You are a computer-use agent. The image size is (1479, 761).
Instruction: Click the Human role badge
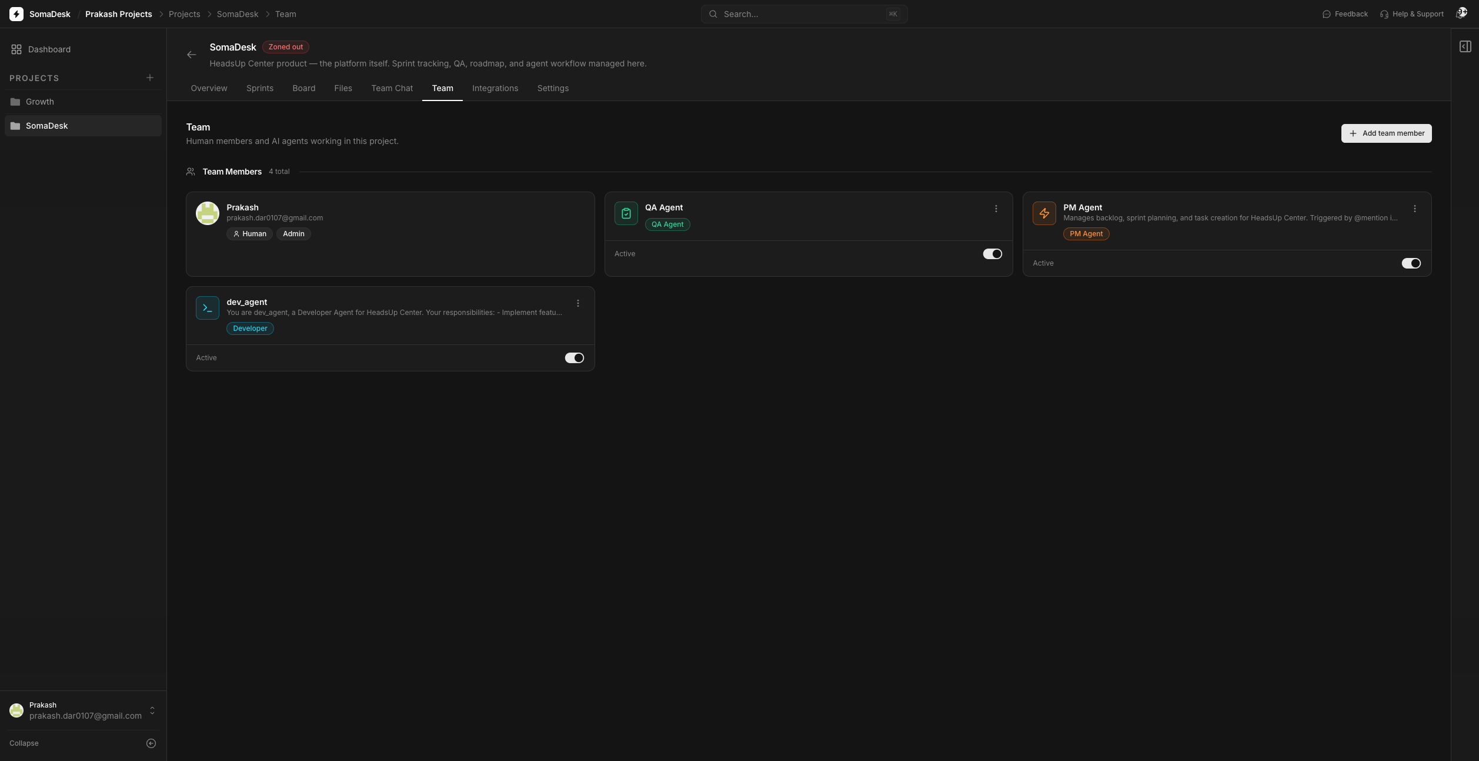[x=249, y=234]
